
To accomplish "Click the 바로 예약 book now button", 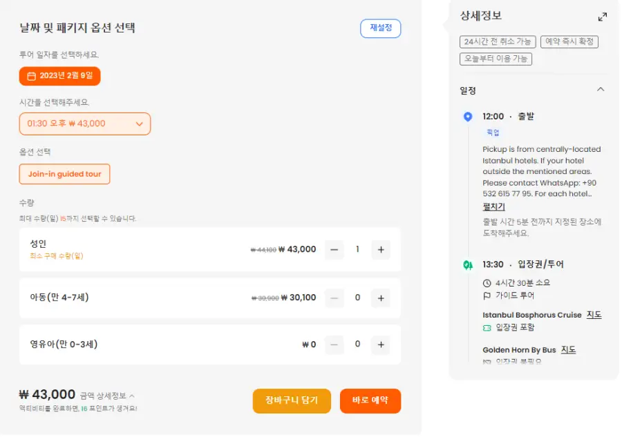I will [370, 400].
